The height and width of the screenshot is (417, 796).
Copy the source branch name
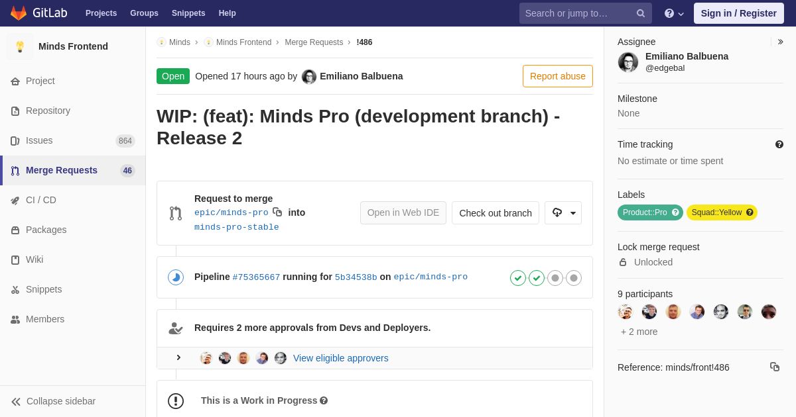pyautogui.click(x=277, y=212)
